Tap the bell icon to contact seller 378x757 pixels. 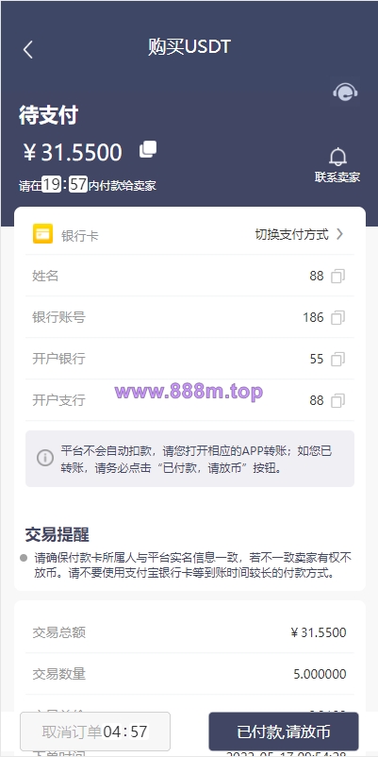[337, 157]
